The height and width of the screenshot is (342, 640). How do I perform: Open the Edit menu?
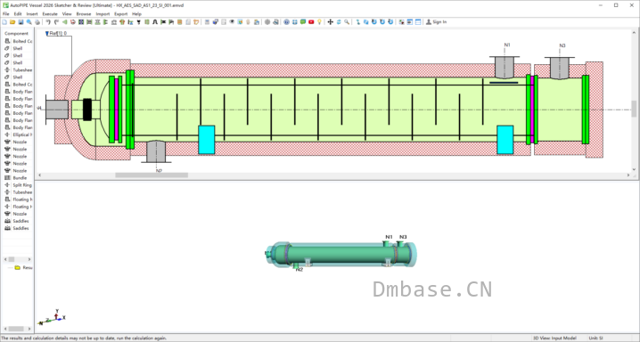click(18, 14)
